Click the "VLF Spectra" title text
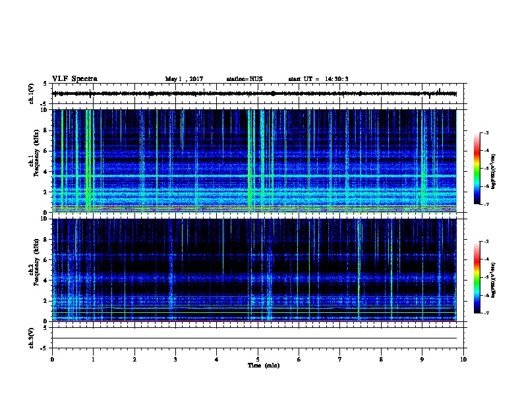 point(74,79)
